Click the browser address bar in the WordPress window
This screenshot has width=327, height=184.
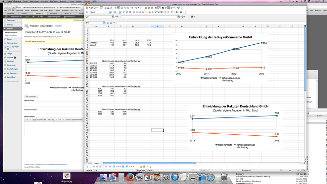coord(49,7)
